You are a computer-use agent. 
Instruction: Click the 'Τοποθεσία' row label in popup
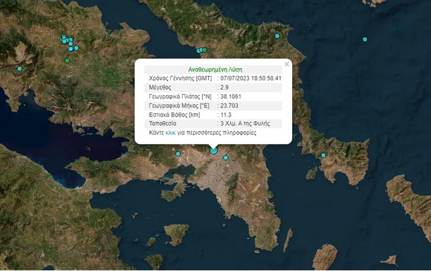[x=164, y=124]
